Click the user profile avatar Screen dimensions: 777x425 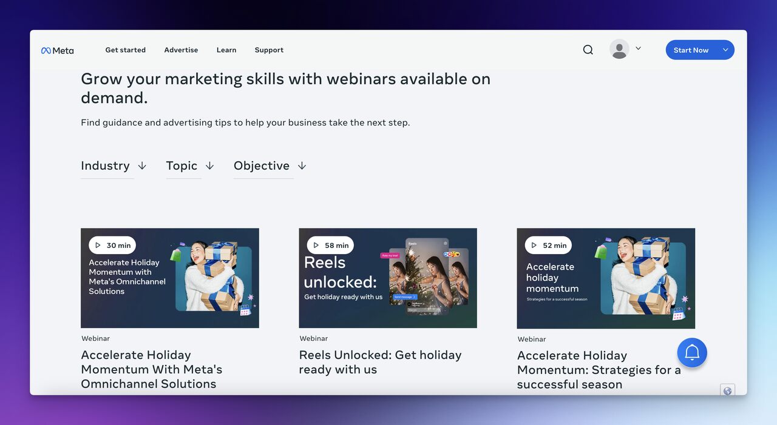pyautogui.click(x=619, y=49)
